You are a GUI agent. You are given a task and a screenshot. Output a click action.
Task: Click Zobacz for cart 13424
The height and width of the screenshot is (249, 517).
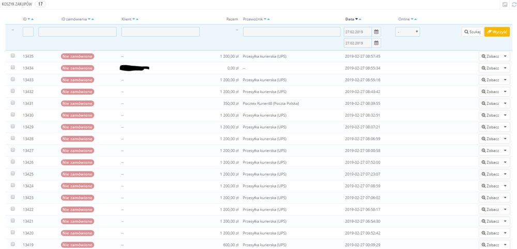[490, 186]
